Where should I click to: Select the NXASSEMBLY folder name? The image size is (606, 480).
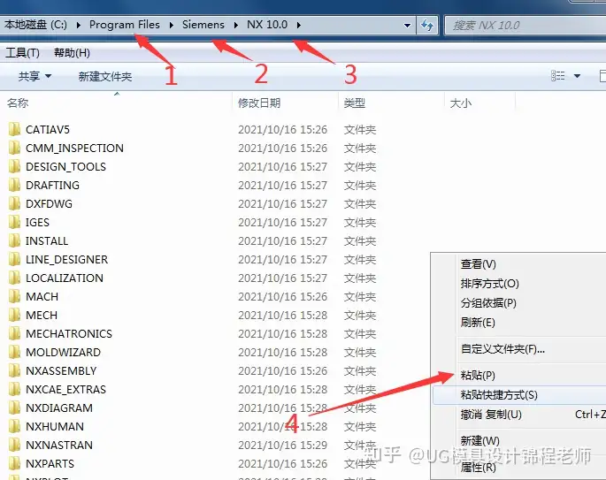(x=61, y=370)
